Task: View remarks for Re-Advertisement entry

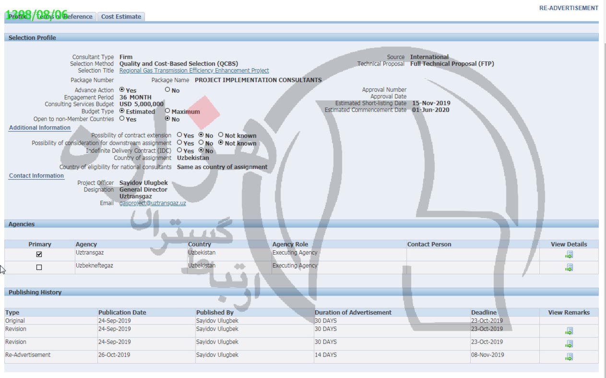Action: [569, 357]
